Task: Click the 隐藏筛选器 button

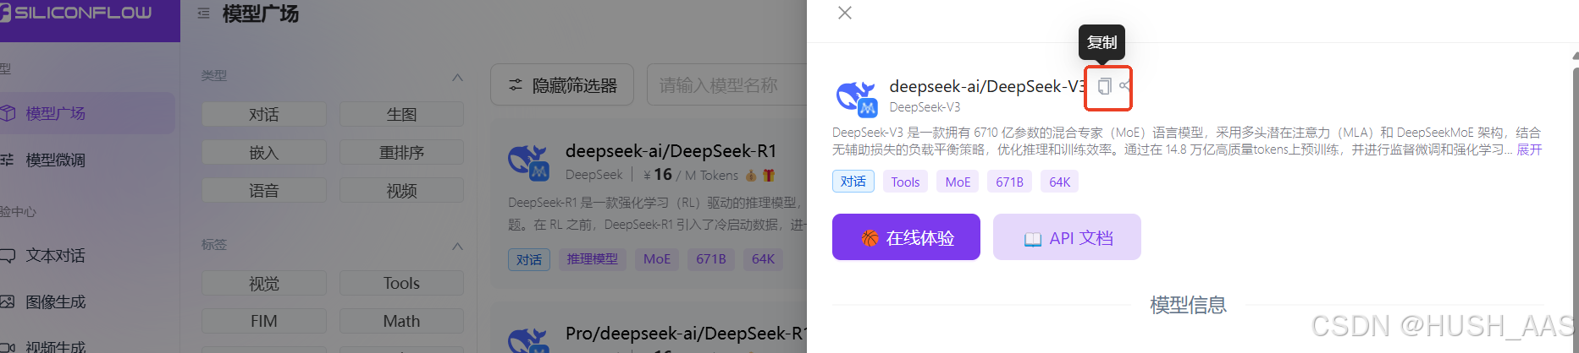Action: (x=562, y=84)
